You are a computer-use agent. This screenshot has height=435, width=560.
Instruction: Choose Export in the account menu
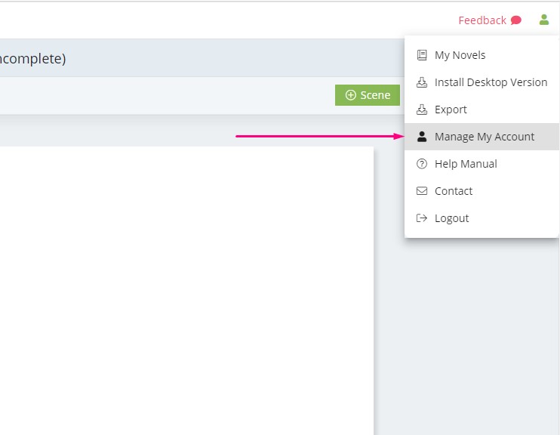point(482,110)
